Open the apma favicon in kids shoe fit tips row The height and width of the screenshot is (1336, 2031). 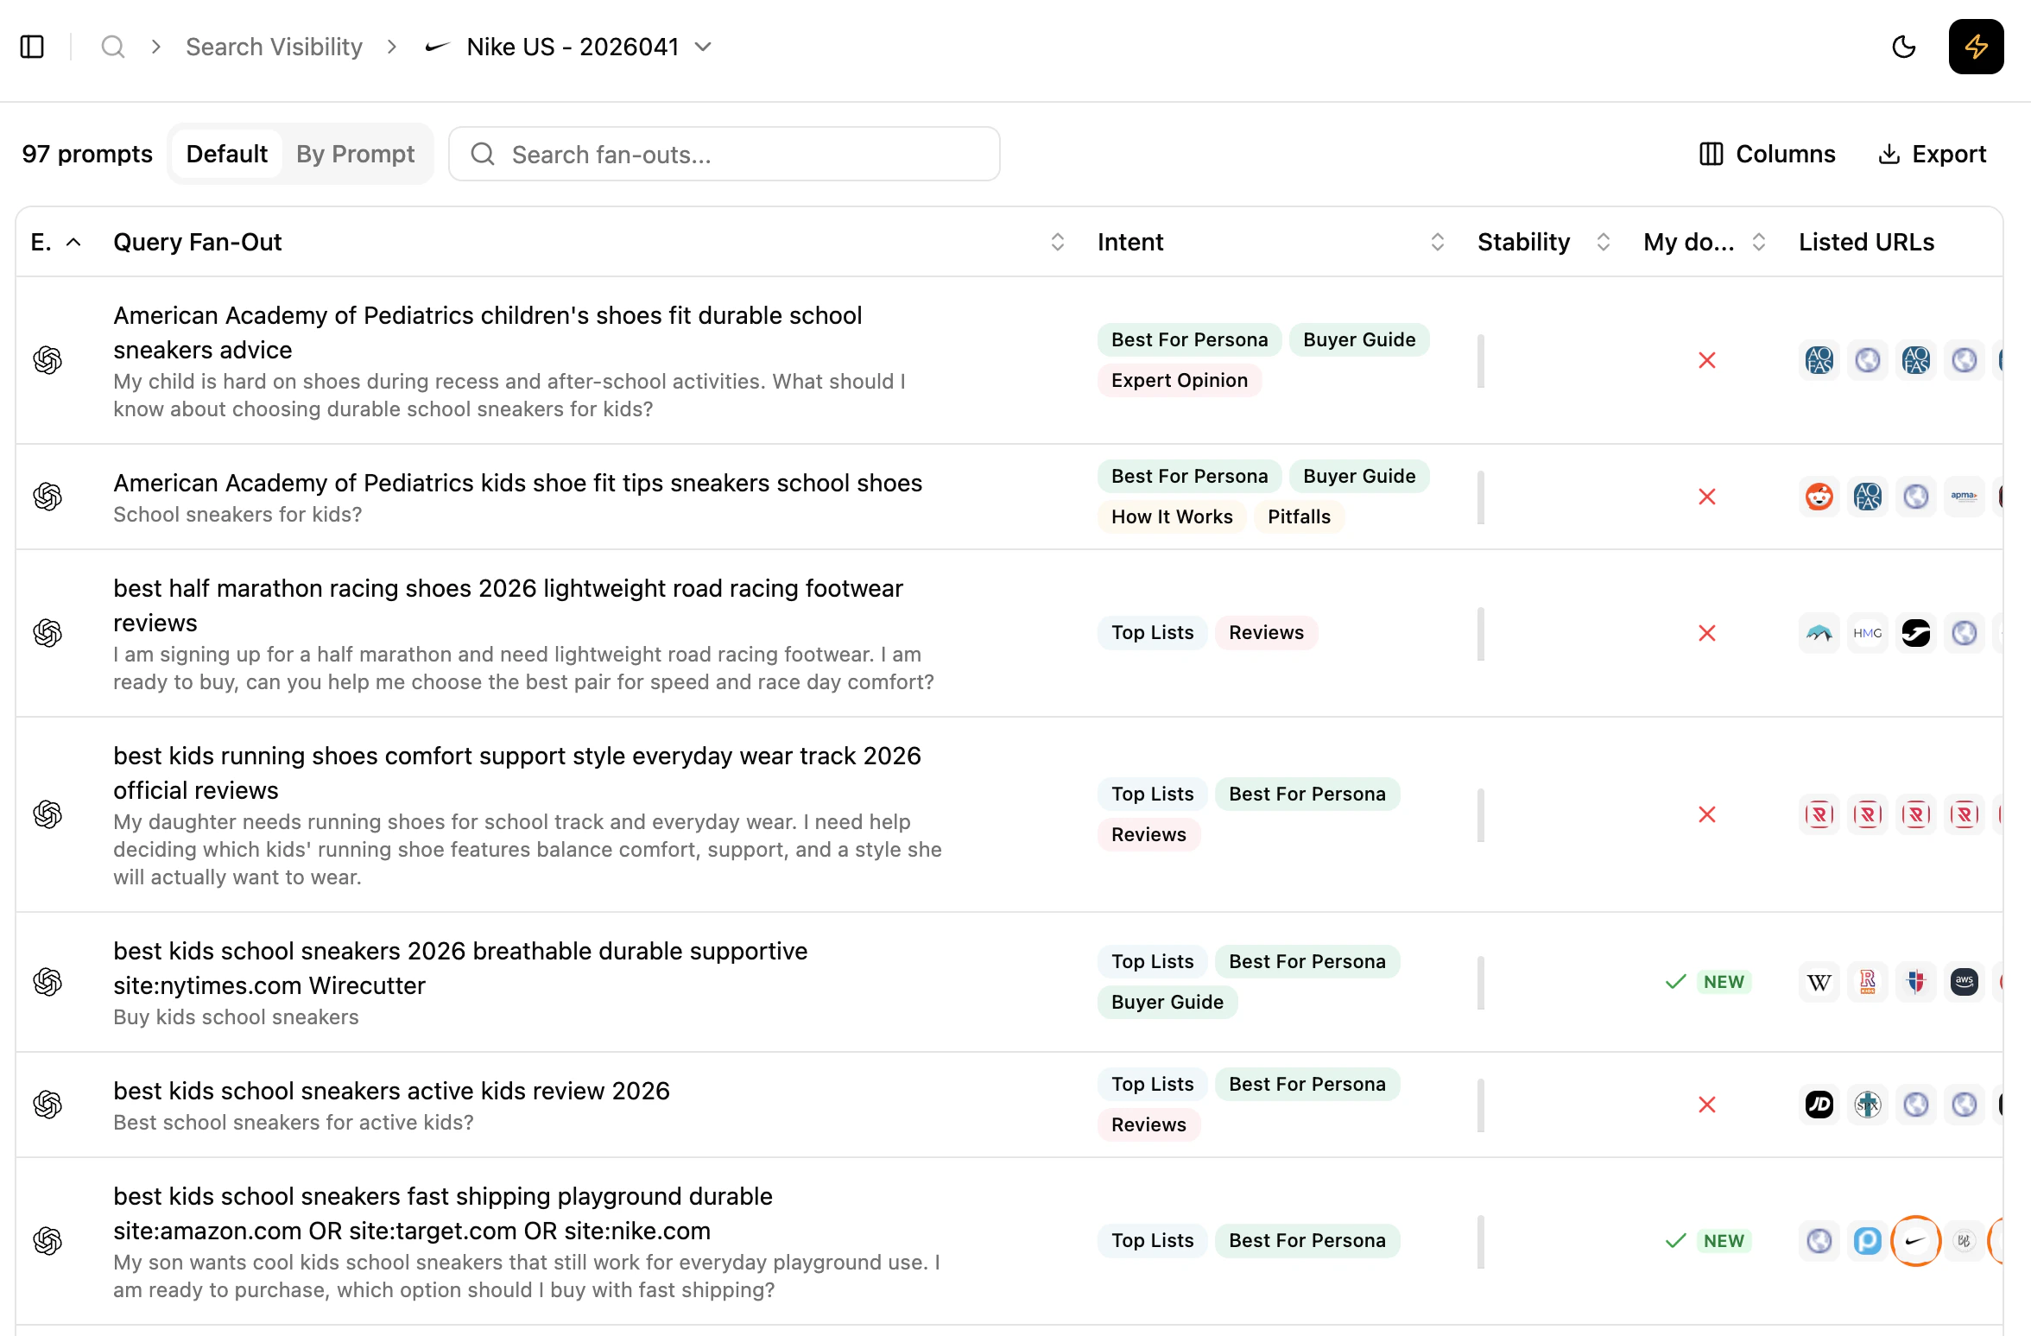(1965, 497)
